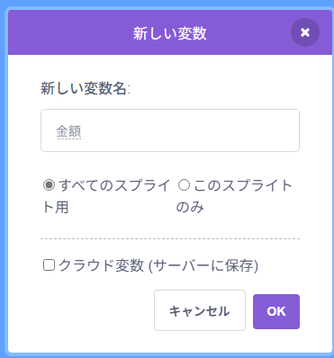Image resolution: width=334 pixels, height=358 pixels.
Task: Select the このスプライトのみ radio button
Action: pos(184,185)
